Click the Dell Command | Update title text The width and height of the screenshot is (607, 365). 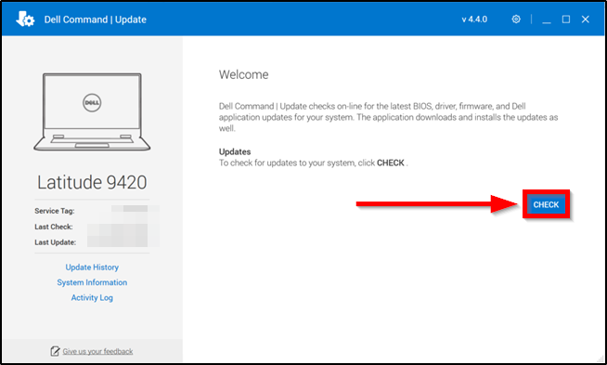coord(96,20)
